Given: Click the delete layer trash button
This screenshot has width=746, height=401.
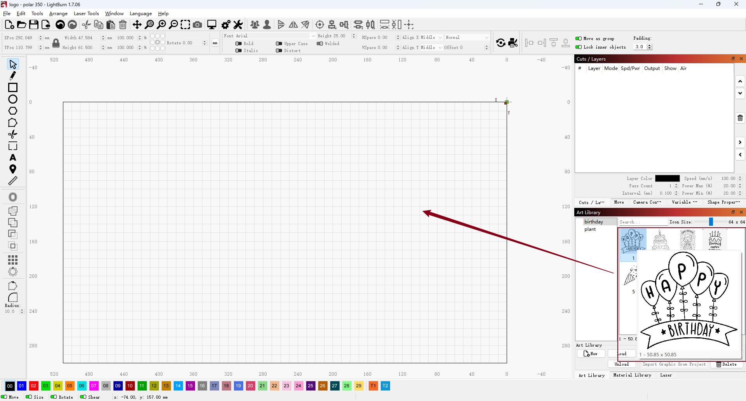Looking at the screenshot, I should (x=740, y=118).
